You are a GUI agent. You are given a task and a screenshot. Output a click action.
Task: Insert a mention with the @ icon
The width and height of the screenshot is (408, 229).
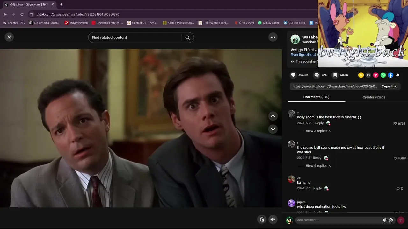pos(385,220)
